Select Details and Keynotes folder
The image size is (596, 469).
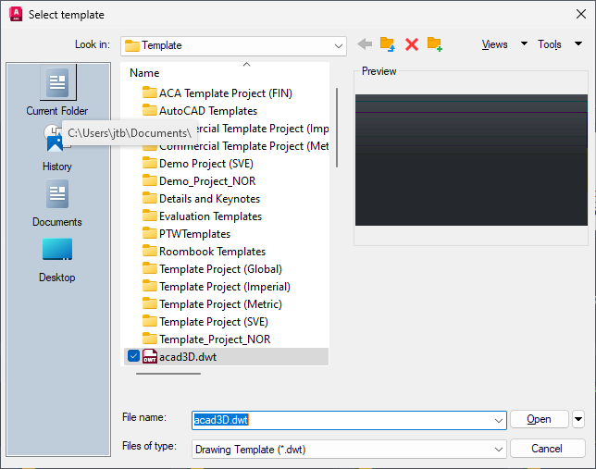coord(201,198)
